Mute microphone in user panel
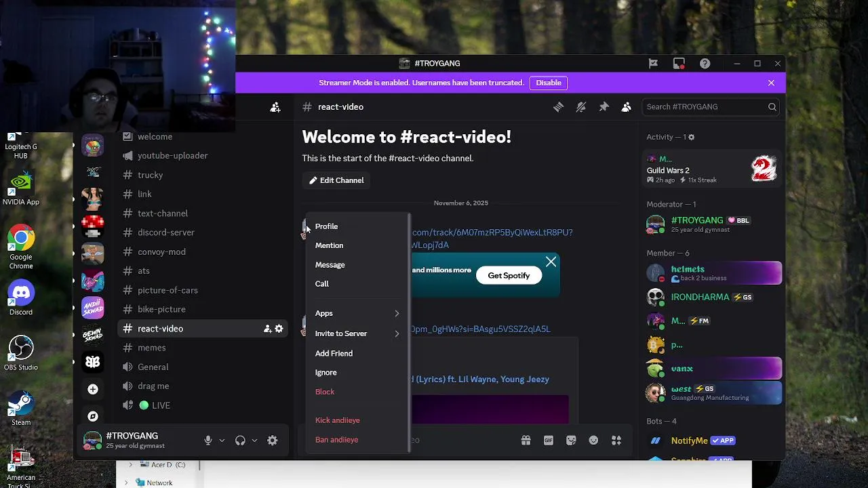 click(x=208, y=441)
